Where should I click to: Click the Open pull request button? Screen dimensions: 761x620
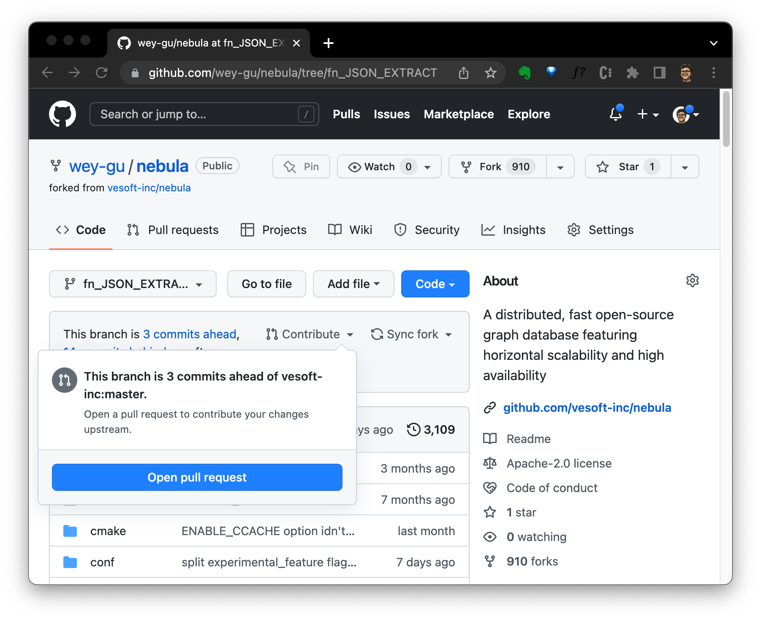197,477
